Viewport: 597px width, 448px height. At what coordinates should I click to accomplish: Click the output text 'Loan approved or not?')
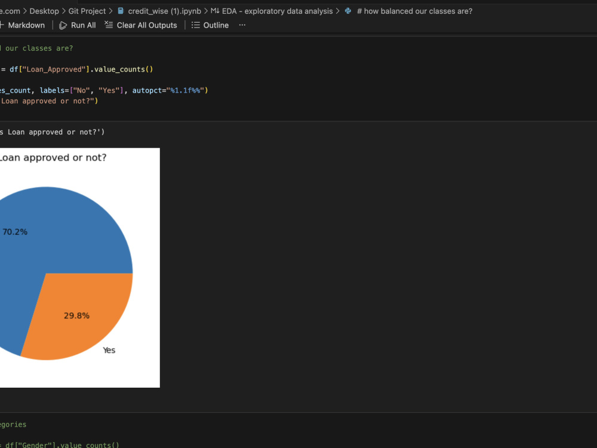point(56,132)
